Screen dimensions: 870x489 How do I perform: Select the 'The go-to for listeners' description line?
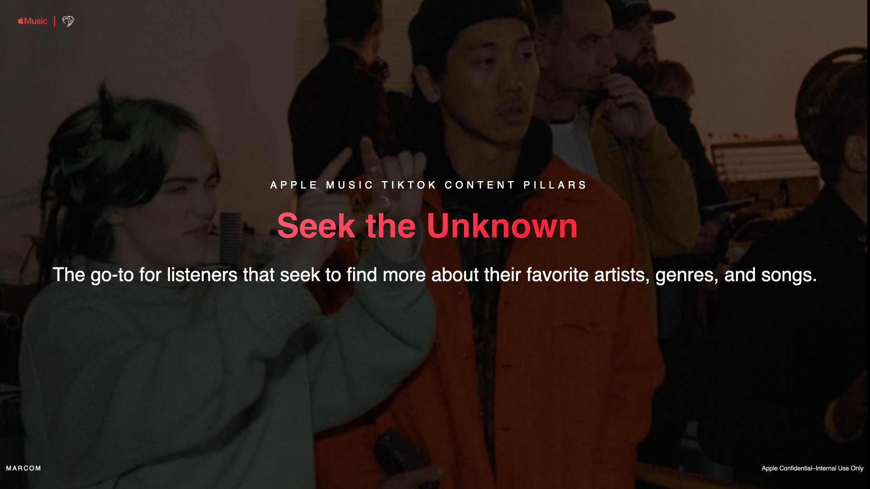click(435, 275)
